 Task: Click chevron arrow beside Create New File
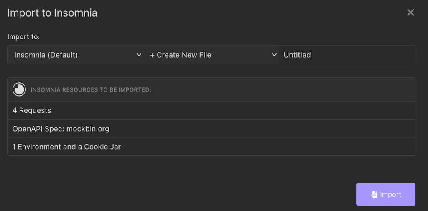[x=274, y=55]
